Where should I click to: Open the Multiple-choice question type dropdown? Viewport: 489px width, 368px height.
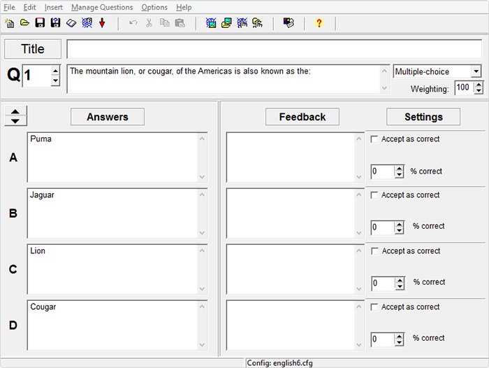(x=476, y=71)
